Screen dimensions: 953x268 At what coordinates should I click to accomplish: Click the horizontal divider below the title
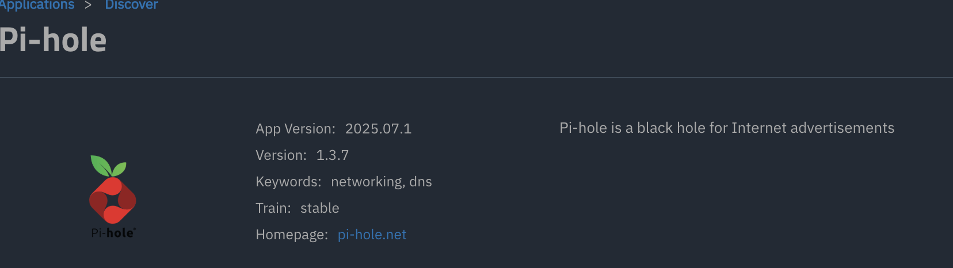pyautogui.click(x=476, y=78)
